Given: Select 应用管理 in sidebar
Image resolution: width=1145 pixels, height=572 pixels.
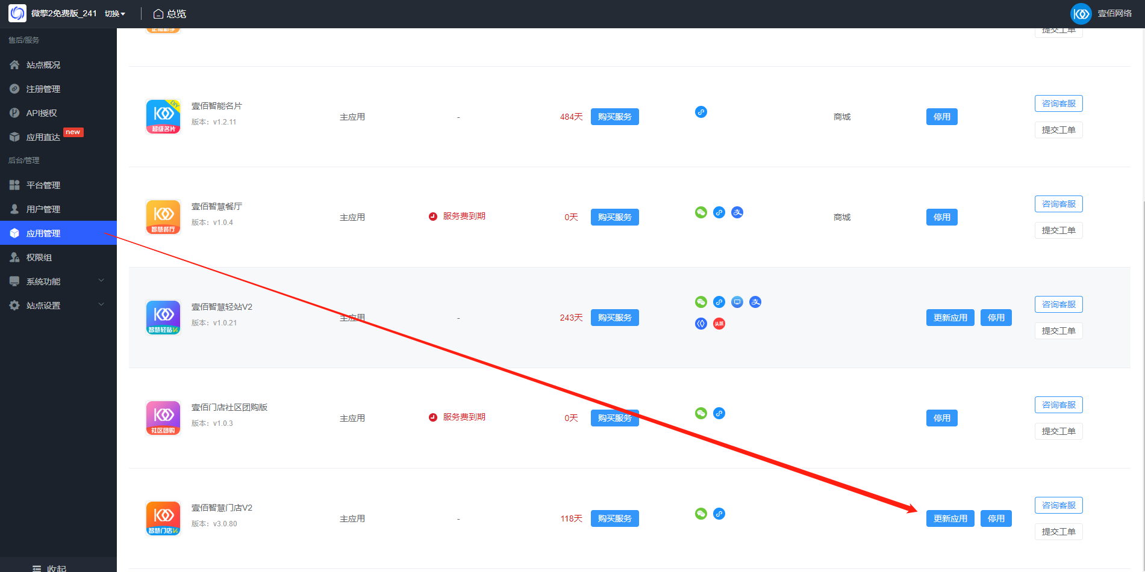Looking at the screenshot, I should point(58,233).
